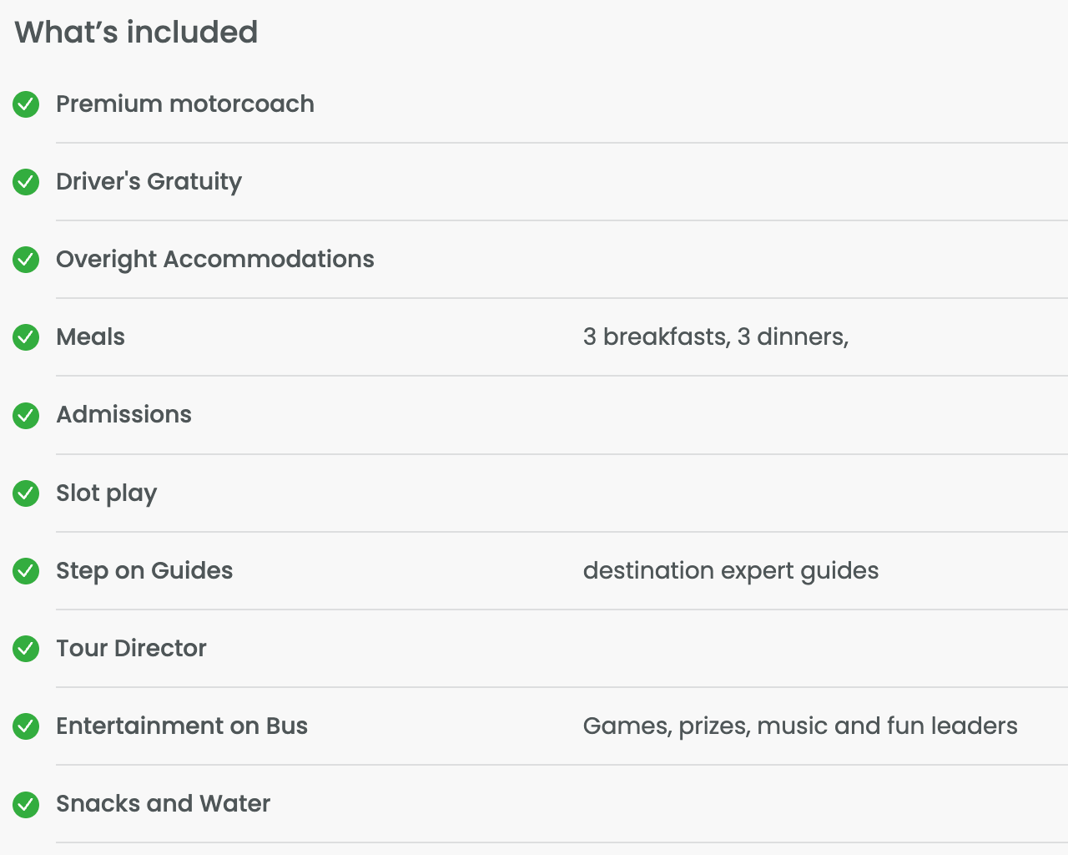
Task: Click the Snacks and Water label
Action: click(x=163, y=804)
